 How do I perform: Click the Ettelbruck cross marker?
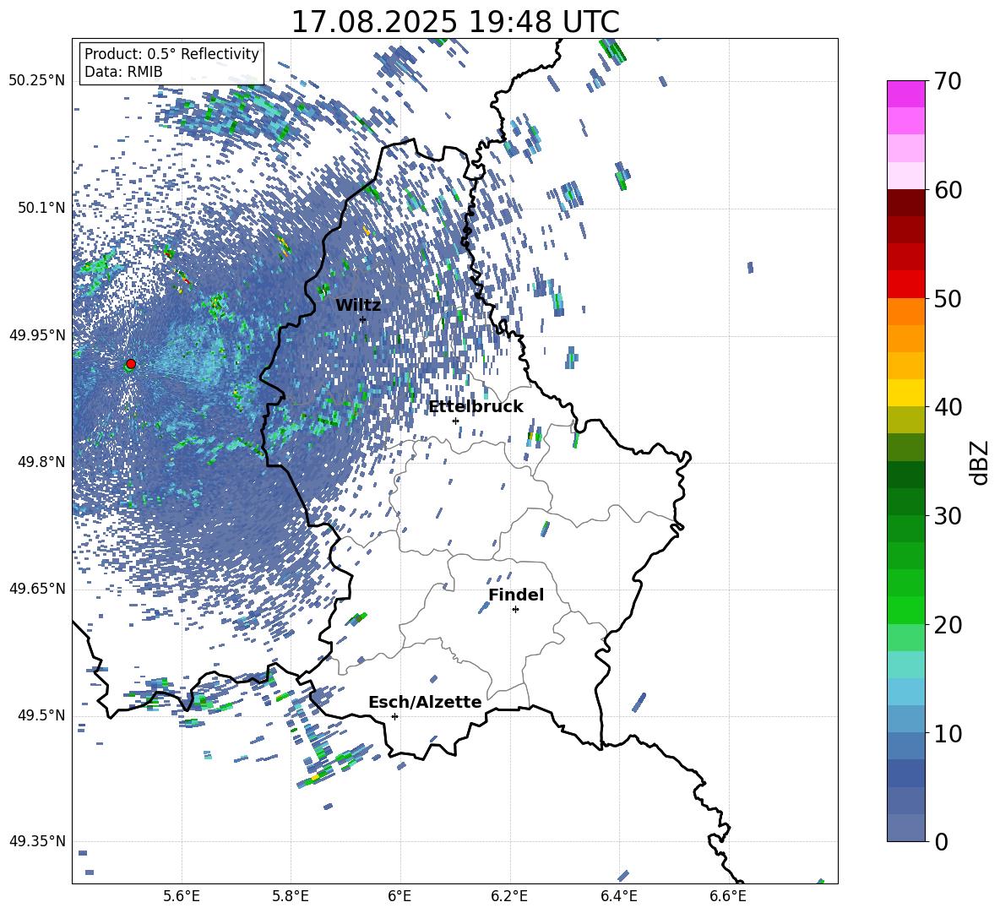(x=455, y=421)
